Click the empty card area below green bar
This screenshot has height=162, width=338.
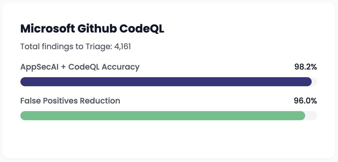168,139
